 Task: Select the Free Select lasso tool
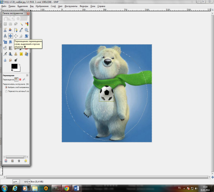click(x=16, y=24)
